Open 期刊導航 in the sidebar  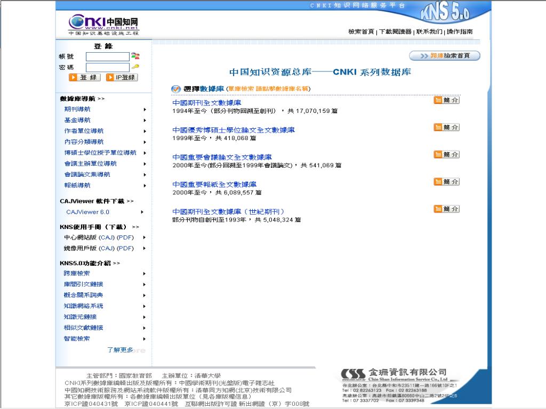(77, 109)
